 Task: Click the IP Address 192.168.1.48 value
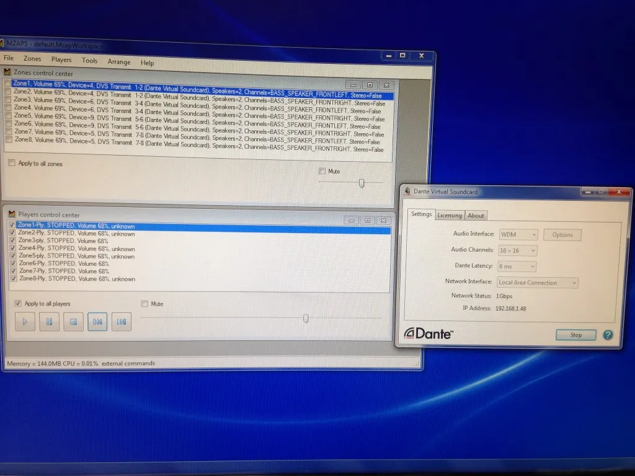pos(511,309)
